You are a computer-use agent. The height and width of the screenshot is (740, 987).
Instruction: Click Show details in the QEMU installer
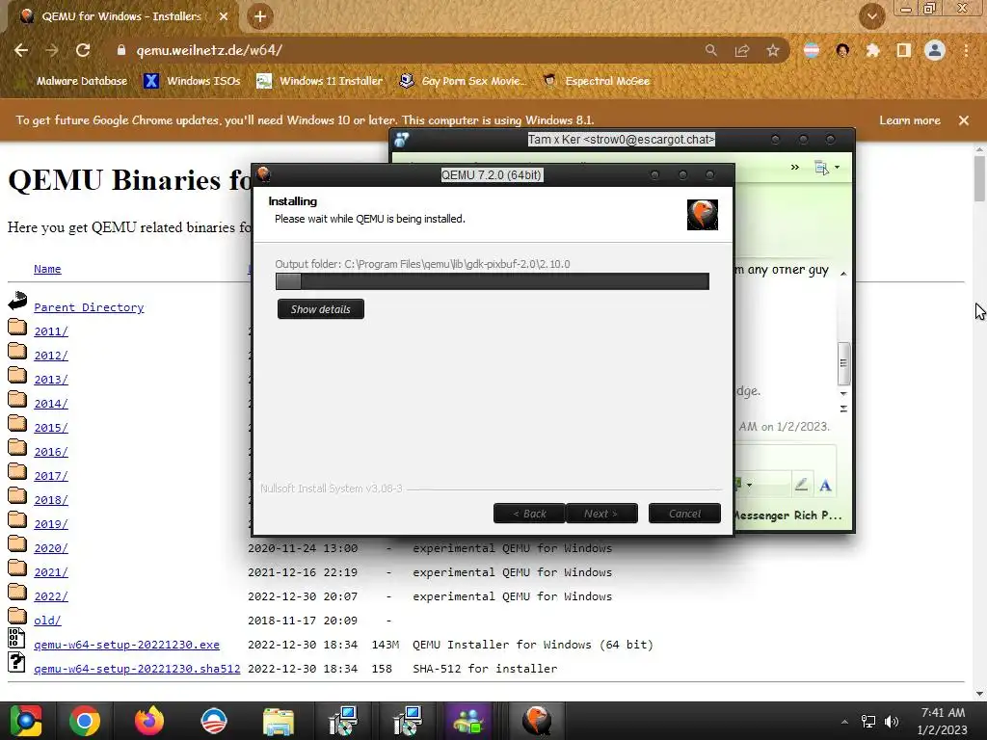click(x=320, y=309)
